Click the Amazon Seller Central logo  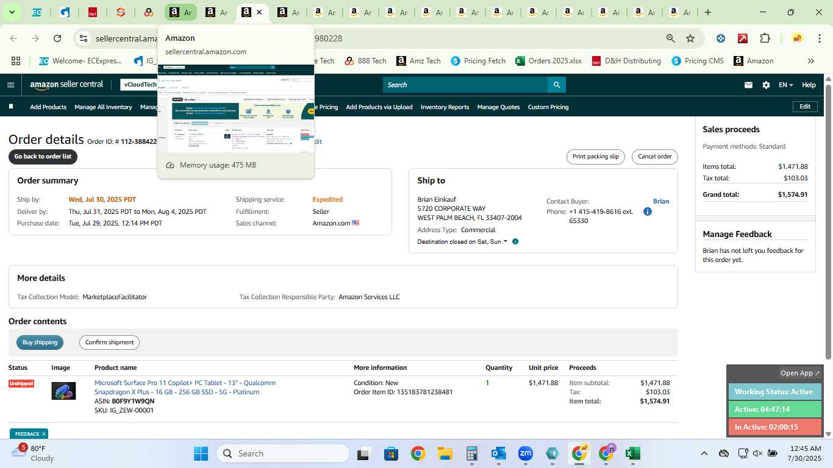pyautogui.click(x=67, y=85)
